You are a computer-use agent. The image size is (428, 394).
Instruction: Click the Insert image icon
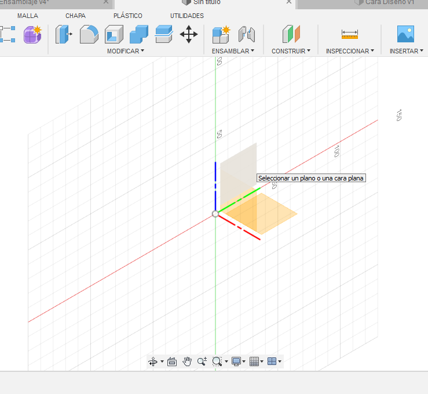[405, 34]
